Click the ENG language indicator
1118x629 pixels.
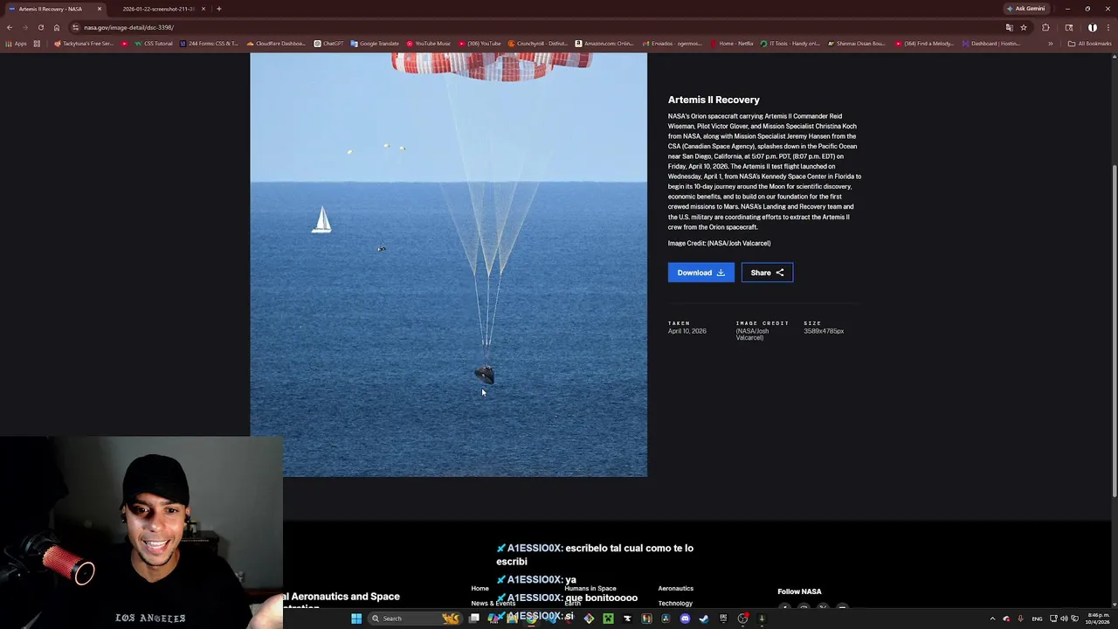(1038, 619)
